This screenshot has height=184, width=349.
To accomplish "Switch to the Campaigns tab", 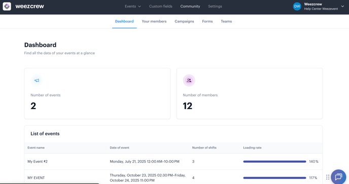I will (184, 21).
